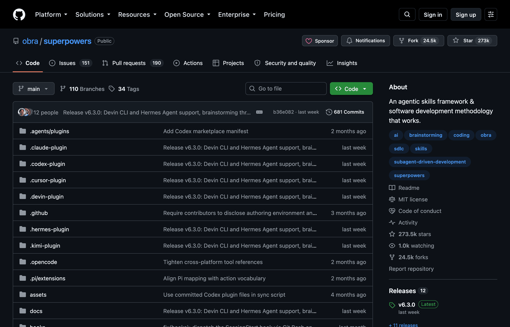This screenshot has width=510, height=327.
Task: Fork the repository via Fork button
Action: [x=419, y=41]
